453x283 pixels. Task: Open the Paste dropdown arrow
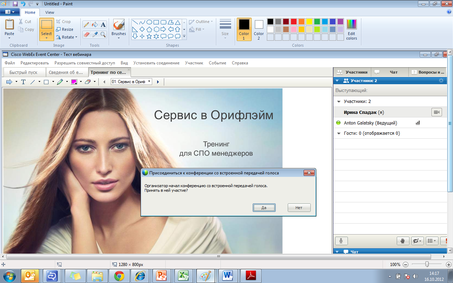click(x=10, y=38)
